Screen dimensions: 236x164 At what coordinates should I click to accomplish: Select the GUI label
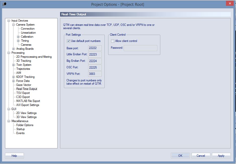point(14,109)
